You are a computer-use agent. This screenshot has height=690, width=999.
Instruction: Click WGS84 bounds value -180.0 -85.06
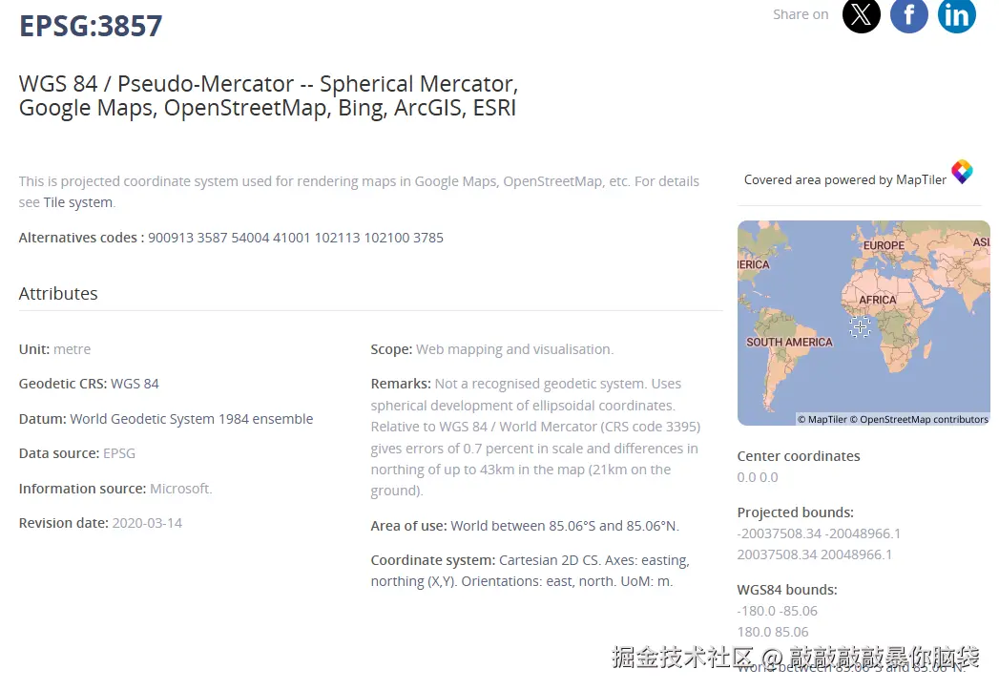778,611
